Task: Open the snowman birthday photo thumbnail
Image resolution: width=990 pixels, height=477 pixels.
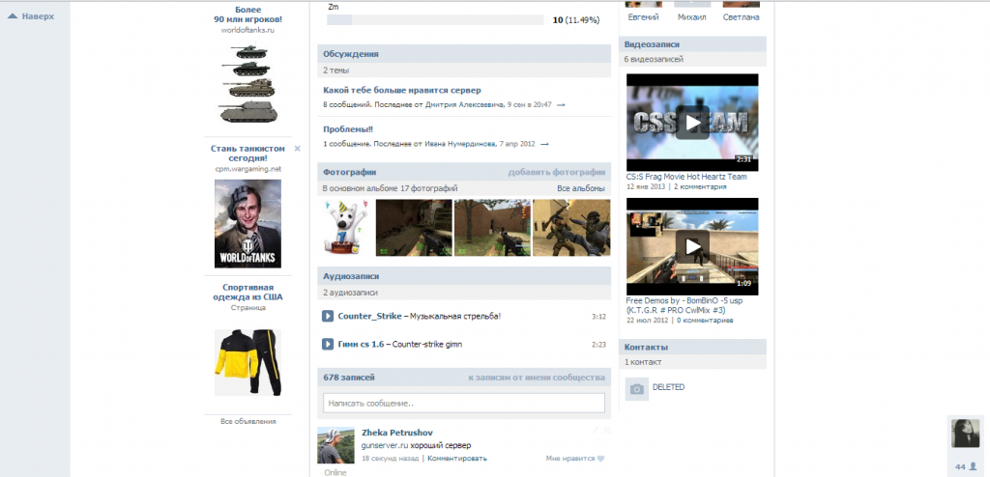Action: (345, 228)
